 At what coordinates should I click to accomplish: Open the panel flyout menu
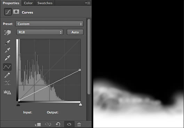tap(88, 3)
